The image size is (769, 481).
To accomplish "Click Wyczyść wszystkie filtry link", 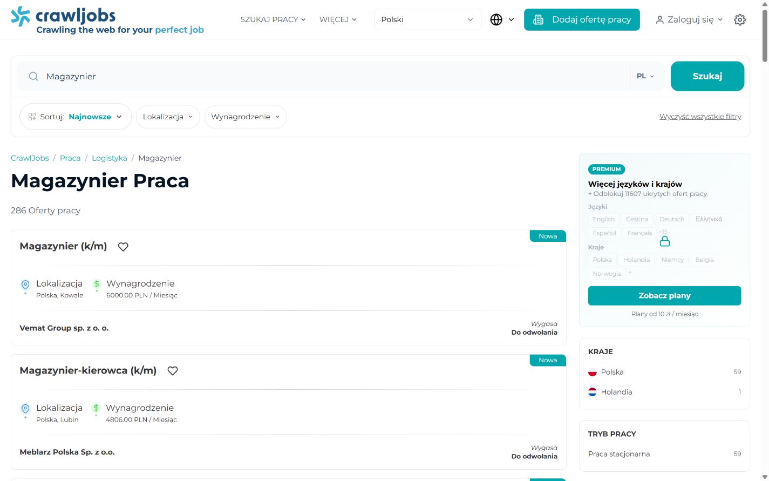I will point(700,117).
